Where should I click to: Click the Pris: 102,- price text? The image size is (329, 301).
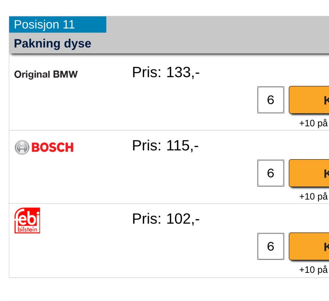tap(166, 219)
